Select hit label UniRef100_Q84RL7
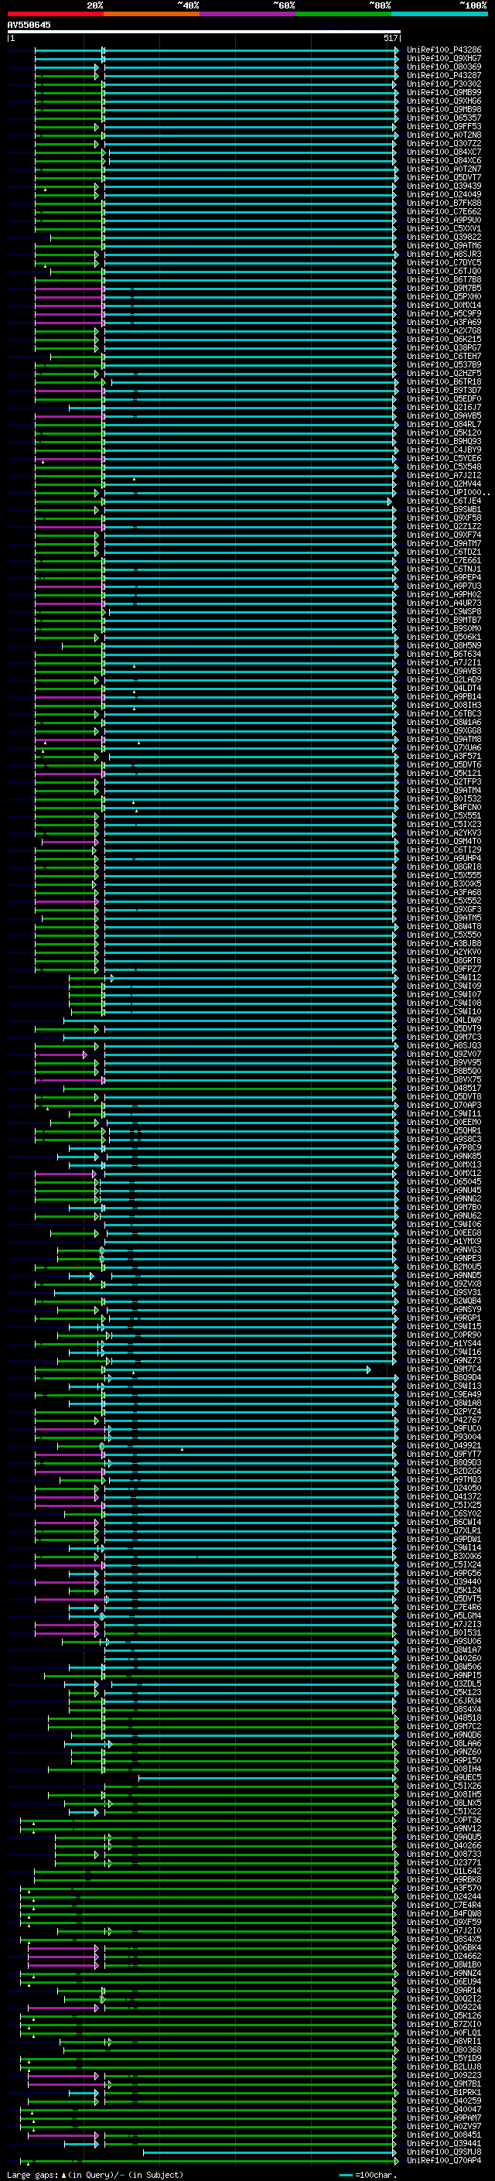This screenshot has width=495, height=2181. (444, 424)
